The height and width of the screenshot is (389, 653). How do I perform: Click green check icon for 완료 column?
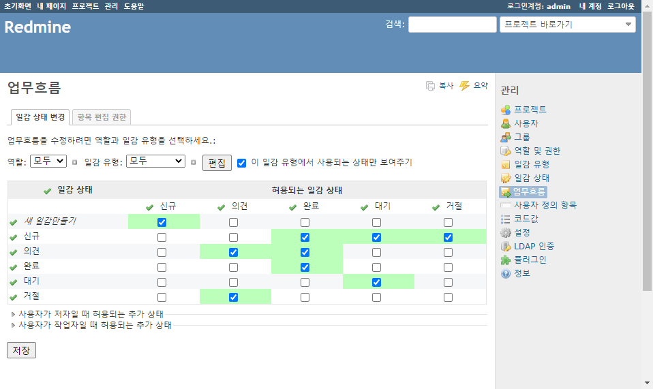tap(293, 207)
